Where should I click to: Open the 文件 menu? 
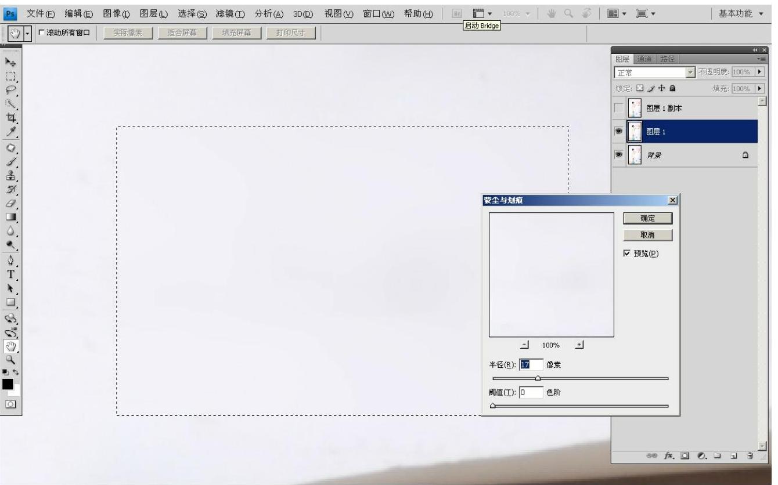[42, 13]
